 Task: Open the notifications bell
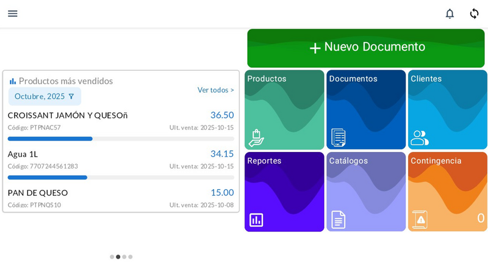[x=450, y=13]
